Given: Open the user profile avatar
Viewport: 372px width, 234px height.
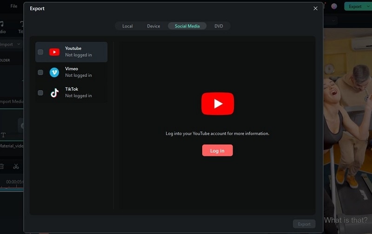Looking at the screenshot, I should point(334,7).
